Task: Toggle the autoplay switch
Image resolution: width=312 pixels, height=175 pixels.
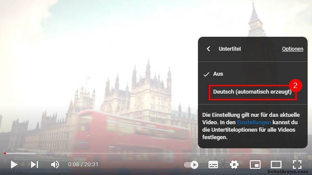Action: (x=191, y=165)
